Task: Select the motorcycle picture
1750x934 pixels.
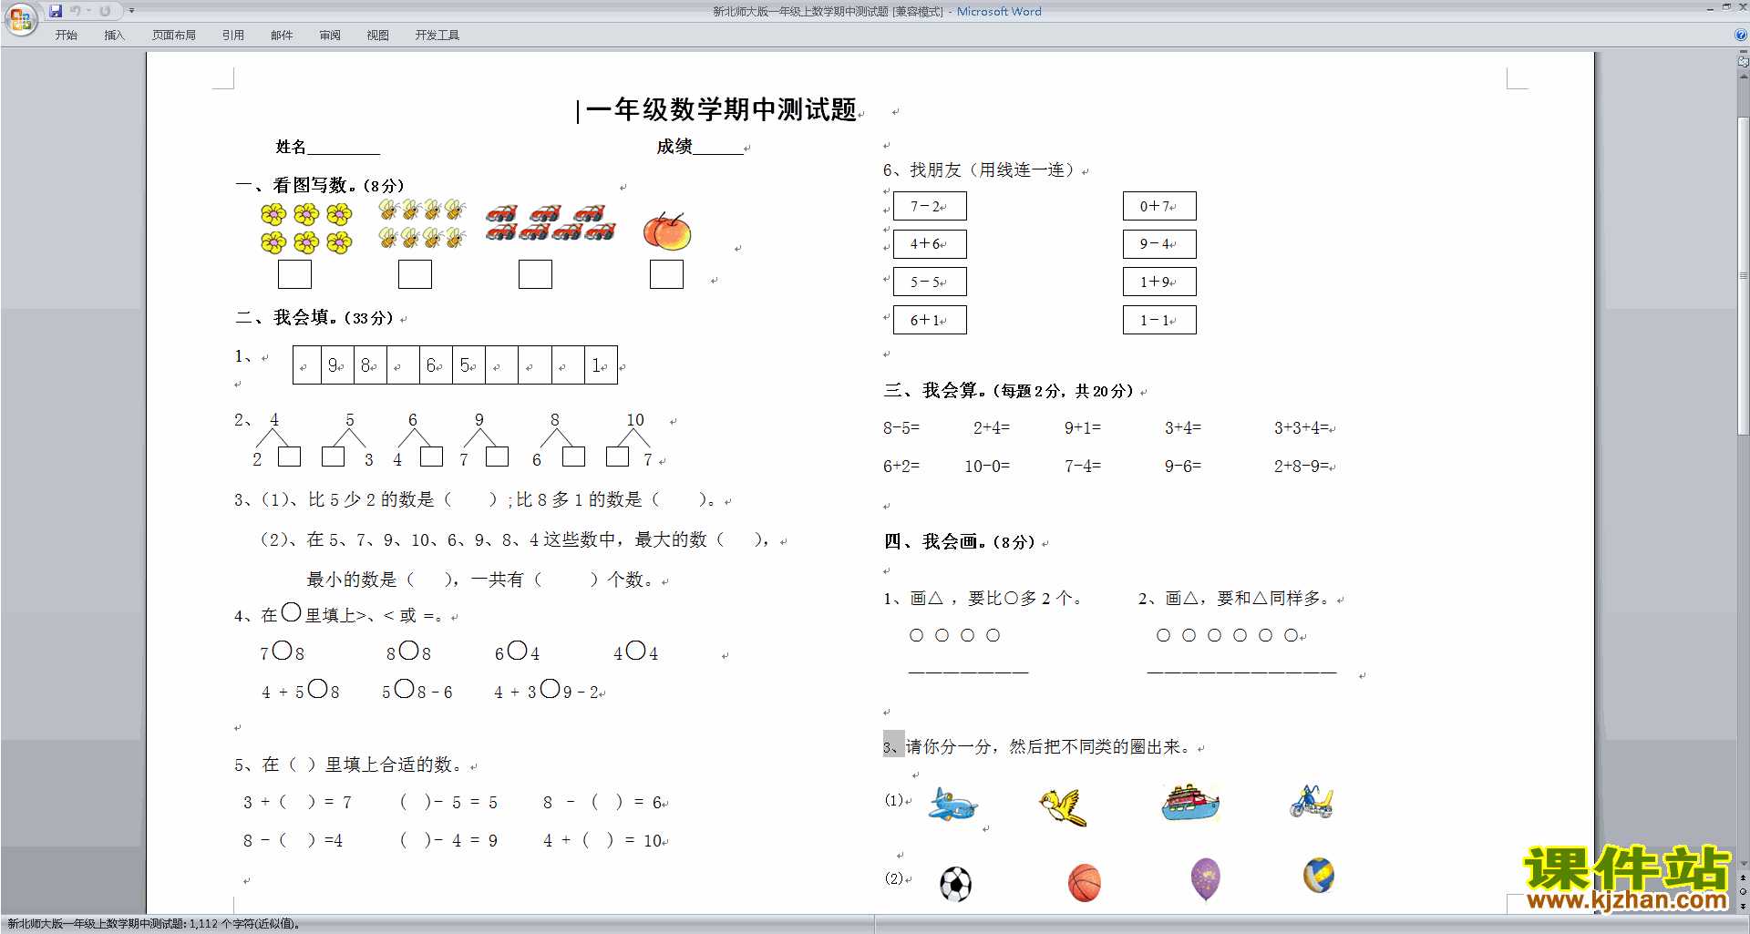Action: point(1312,802)
